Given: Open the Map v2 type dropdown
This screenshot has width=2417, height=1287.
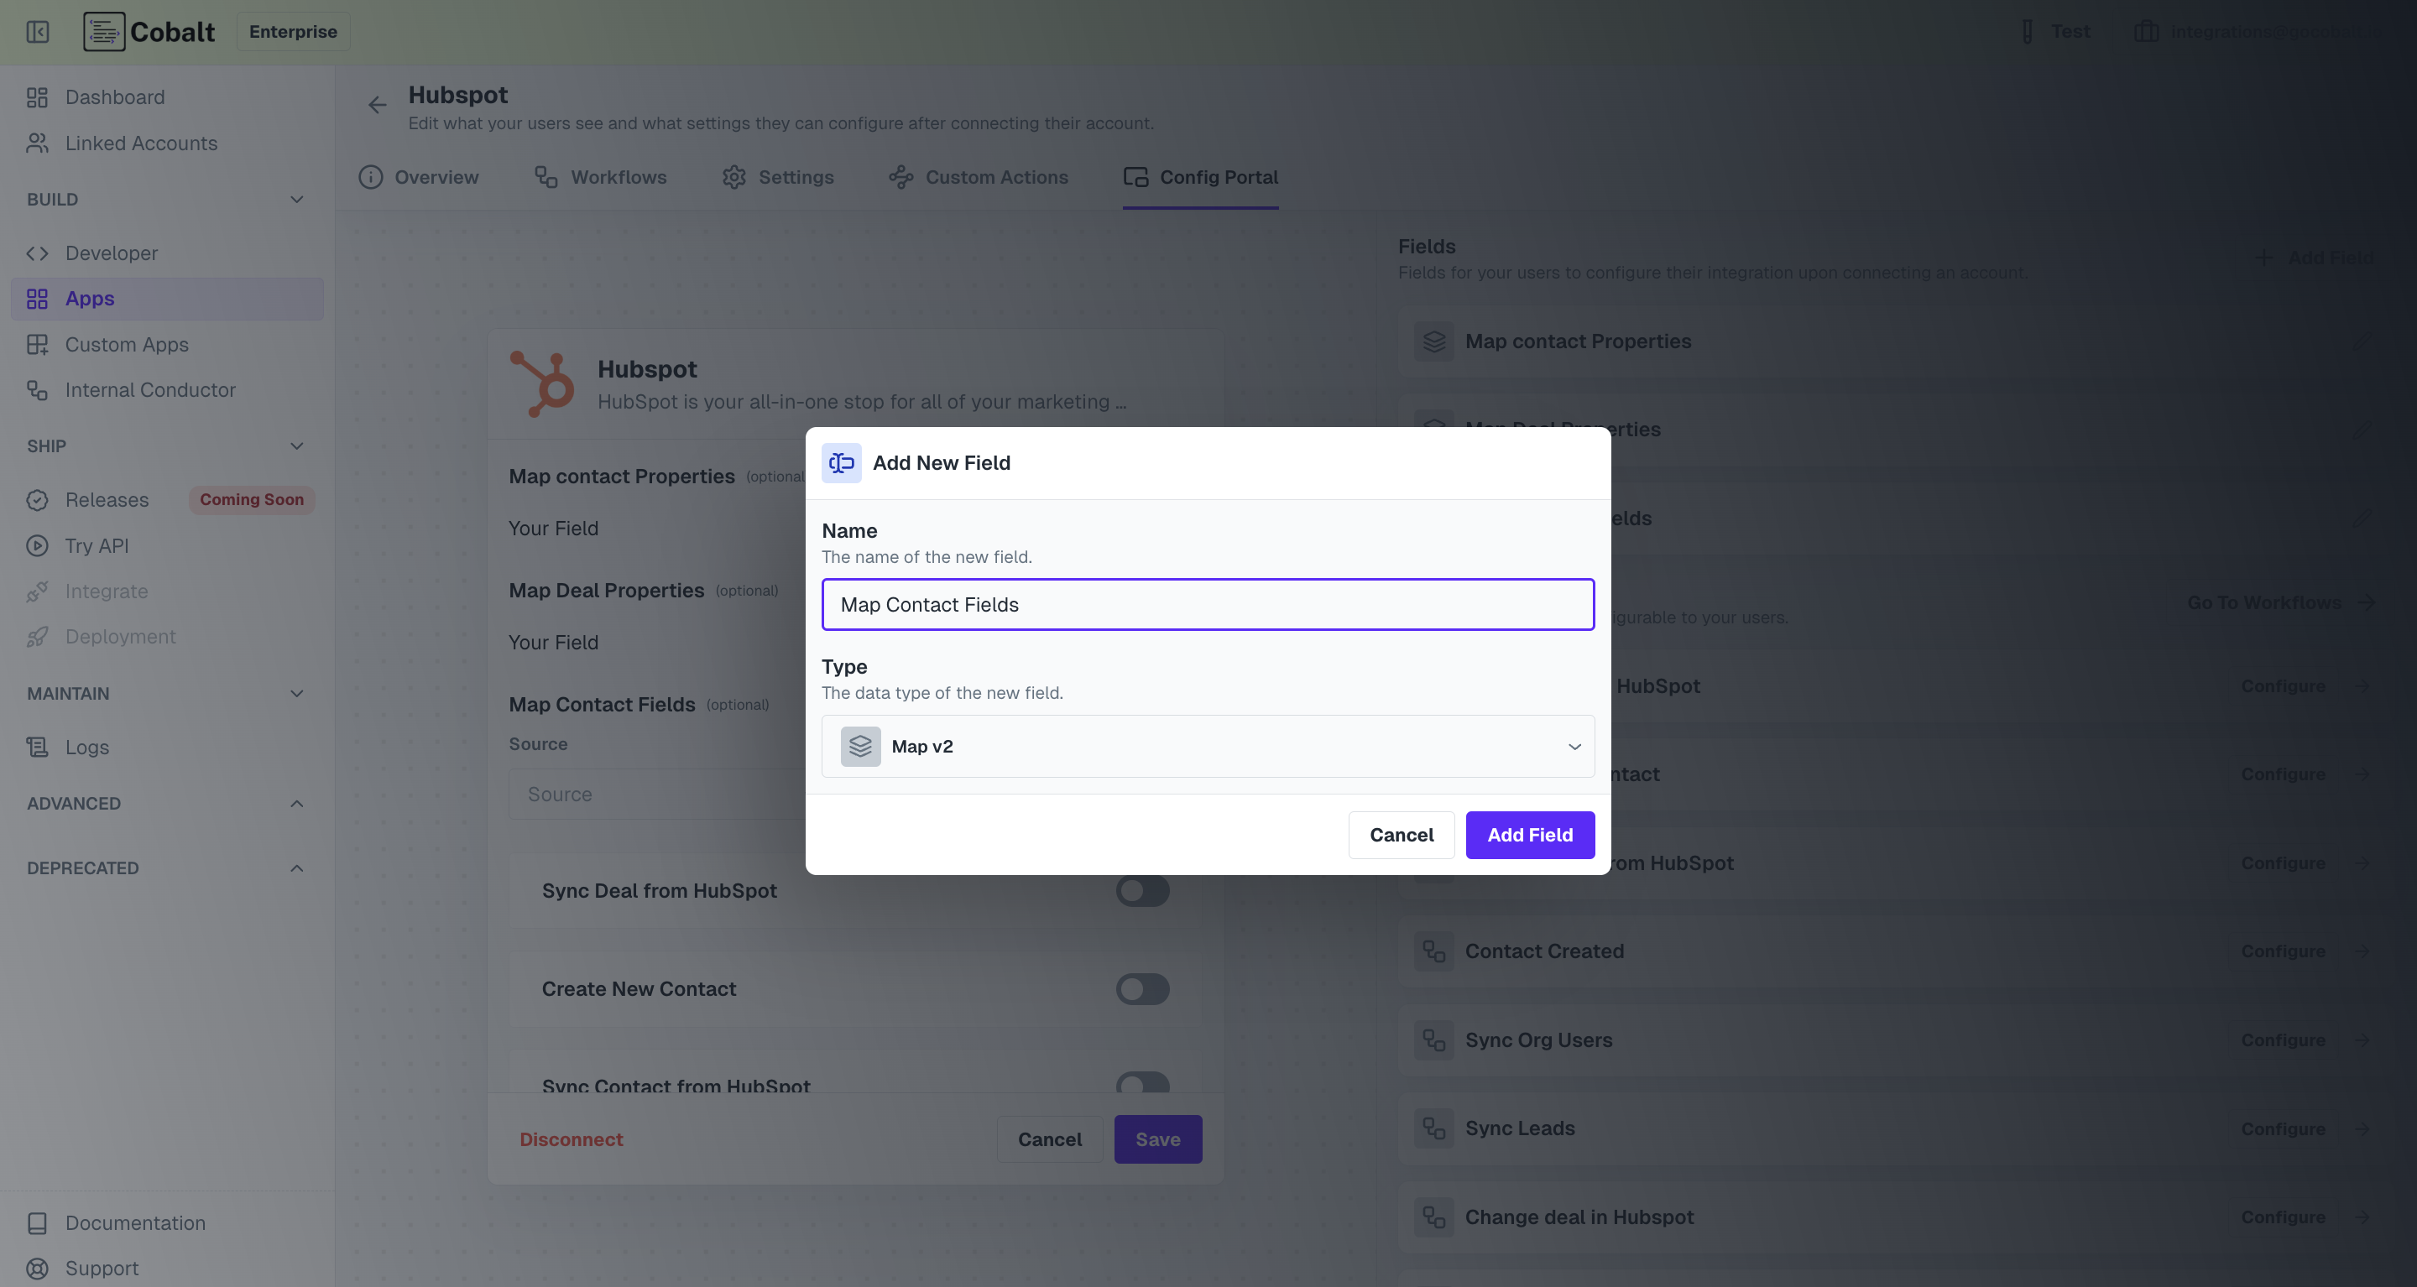Looking at the screenshot, I should pos(1208,747).
